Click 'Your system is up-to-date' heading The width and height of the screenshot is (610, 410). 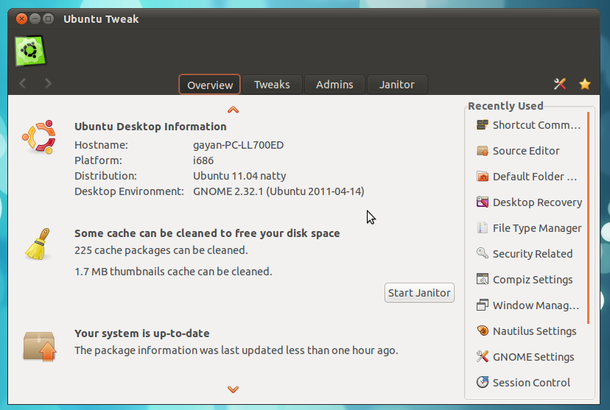(142, 333)
